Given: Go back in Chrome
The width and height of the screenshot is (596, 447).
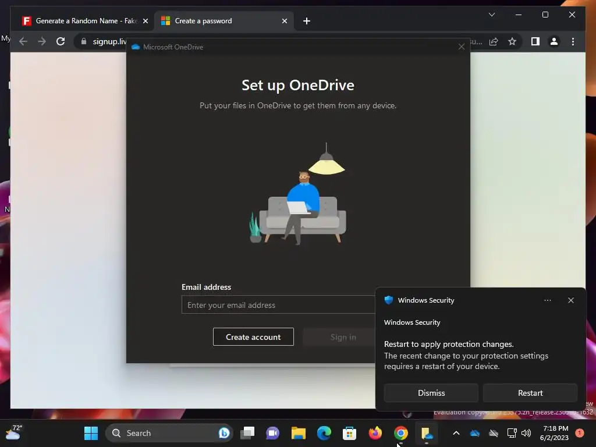Looking at the screenshot, I should [23, 41].
